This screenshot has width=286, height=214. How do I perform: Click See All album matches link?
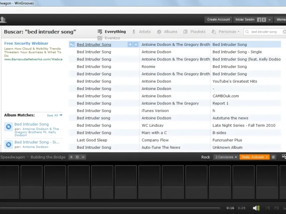coord(55,115)
